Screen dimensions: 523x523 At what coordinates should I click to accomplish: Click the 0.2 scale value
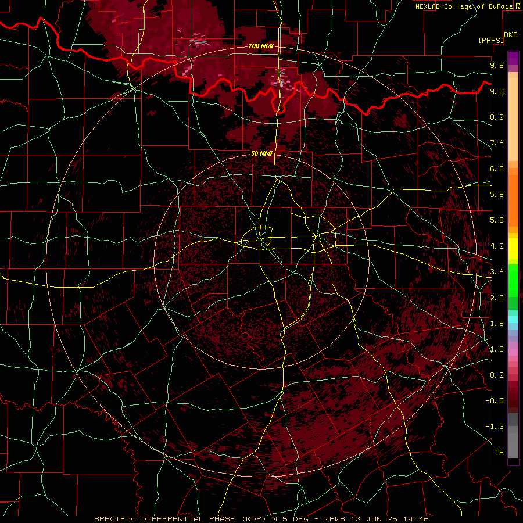(497, 375)
